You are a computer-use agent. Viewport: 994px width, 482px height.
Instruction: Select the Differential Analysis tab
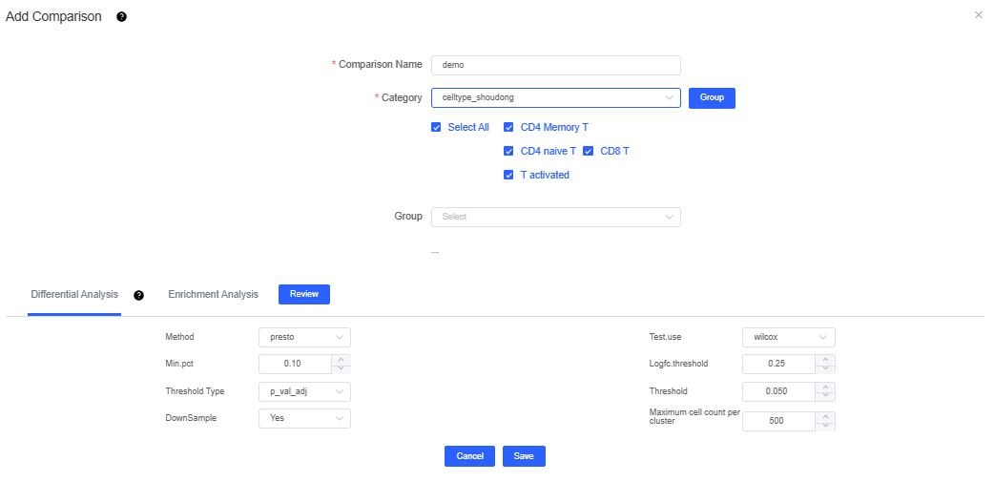(x=74, y=294)
